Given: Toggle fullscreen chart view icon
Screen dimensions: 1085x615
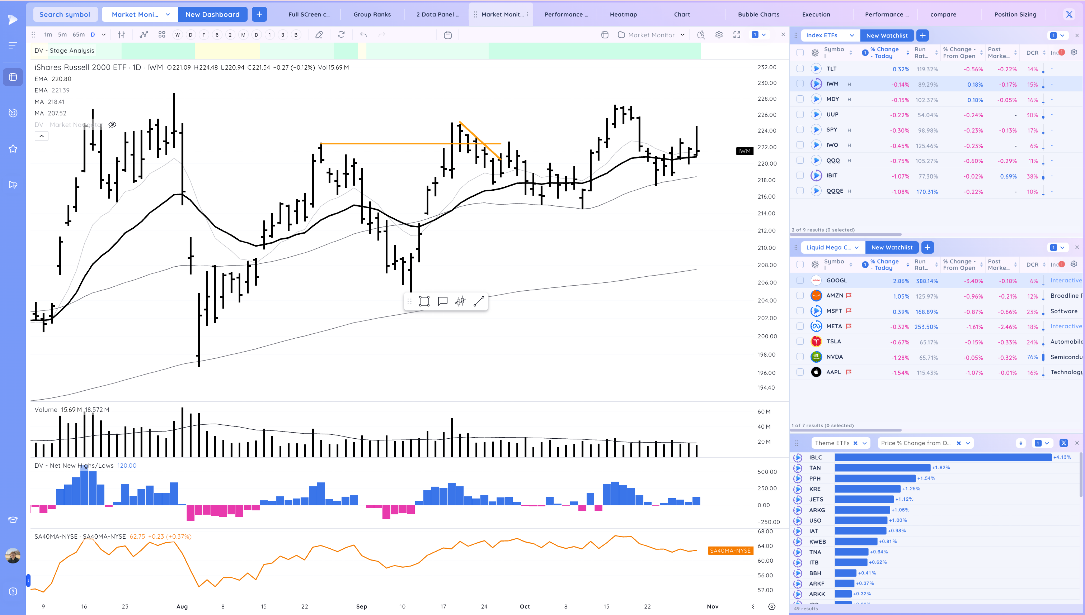Looking at the screenshot, I should [737, 35].
